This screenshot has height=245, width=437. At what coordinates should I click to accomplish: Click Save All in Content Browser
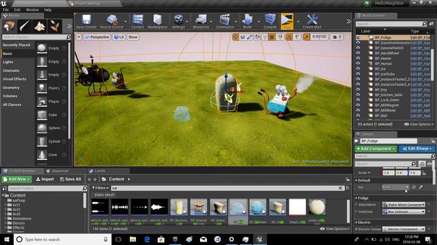point(70,179)
